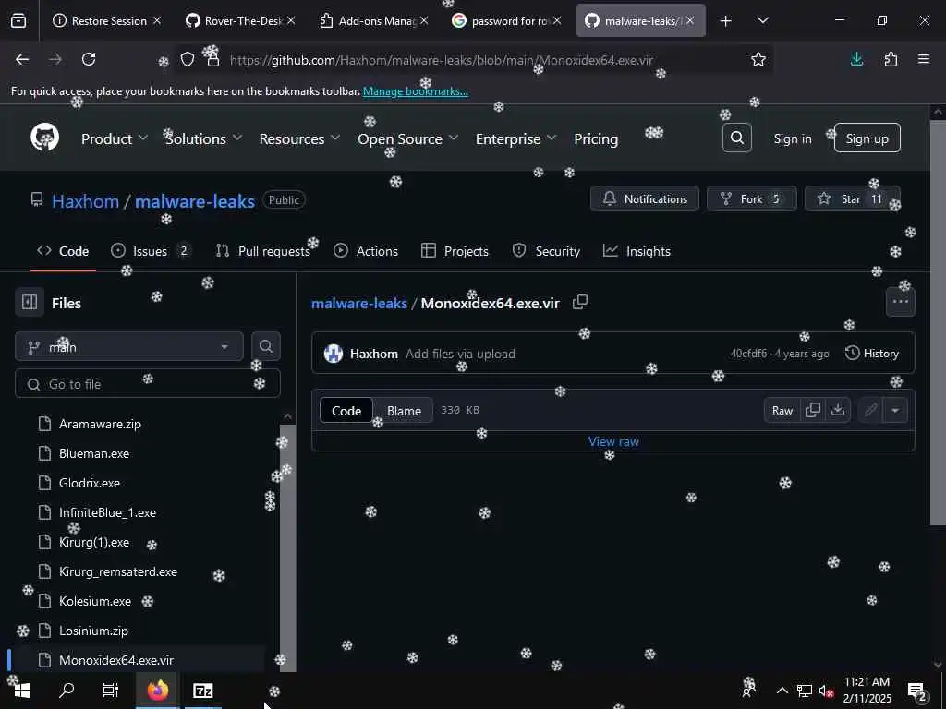Open GitHub search magnifier

[x=736, y=138]
